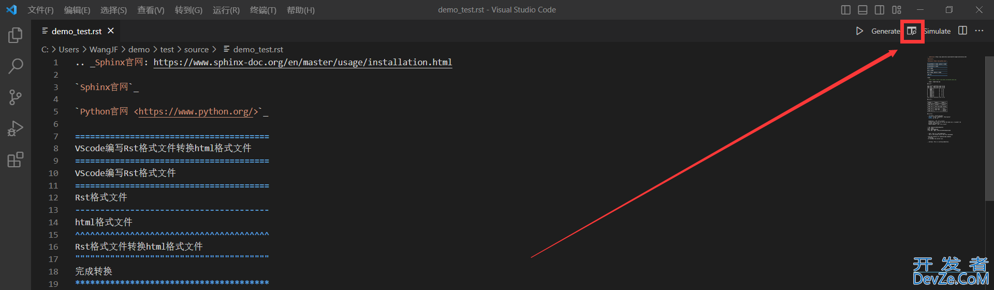Open the 终端(T) menu

(263, 10)
